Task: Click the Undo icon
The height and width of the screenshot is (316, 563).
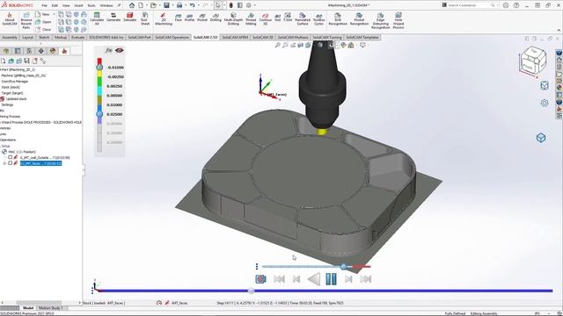Action: 192,5
